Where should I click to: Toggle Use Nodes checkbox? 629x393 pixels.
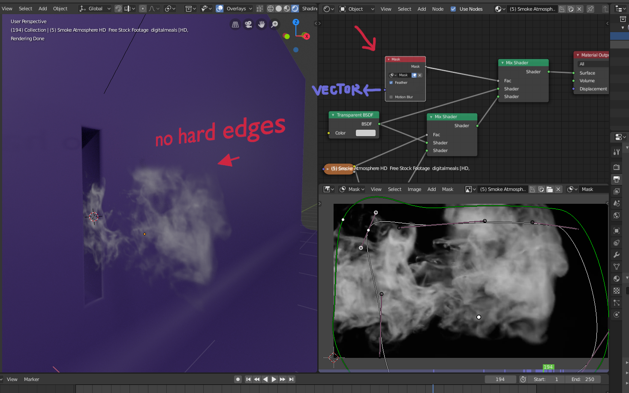(453, 9)
